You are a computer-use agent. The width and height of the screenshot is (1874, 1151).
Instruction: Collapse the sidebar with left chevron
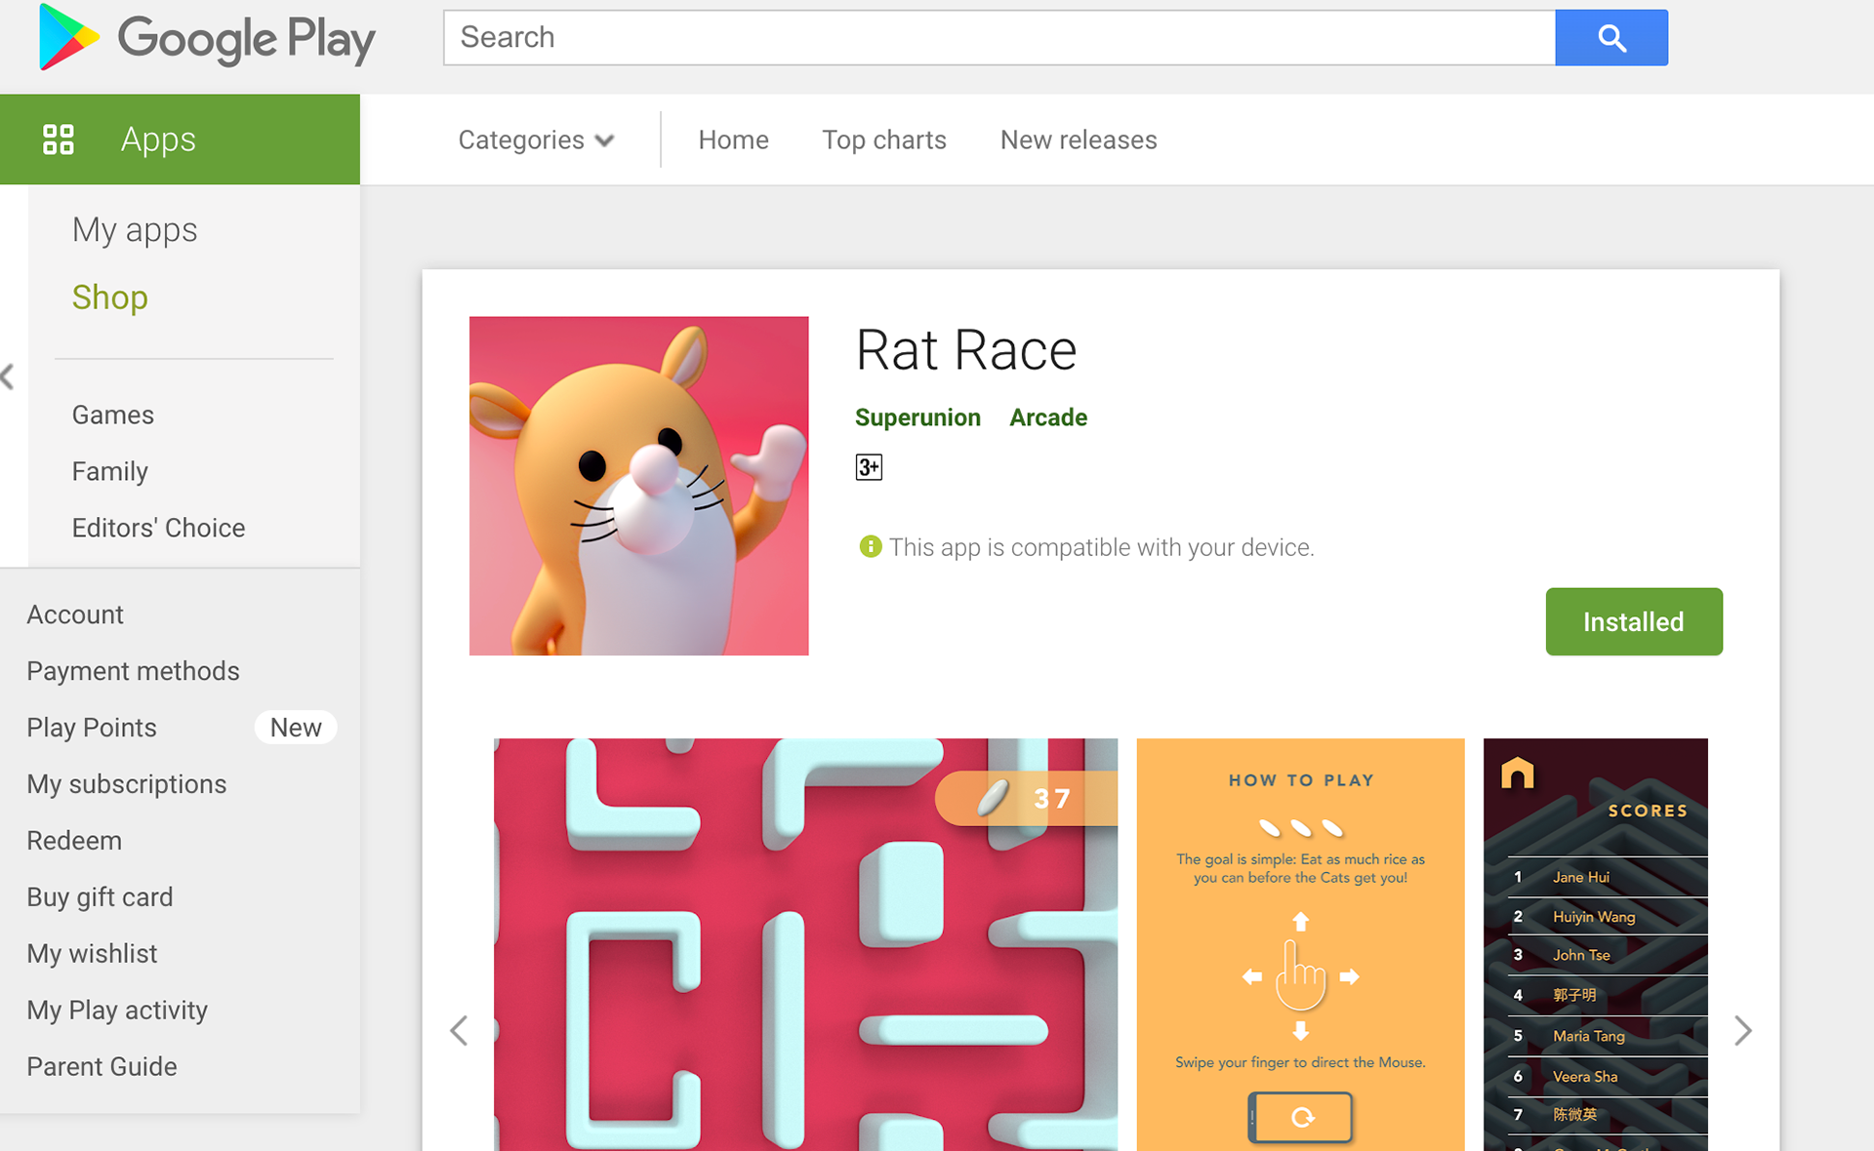tap(8, 377)
